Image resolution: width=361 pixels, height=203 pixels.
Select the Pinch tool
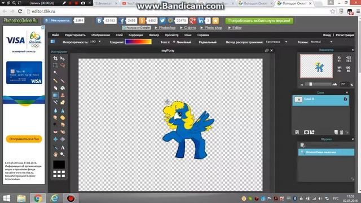coord(63,139)
